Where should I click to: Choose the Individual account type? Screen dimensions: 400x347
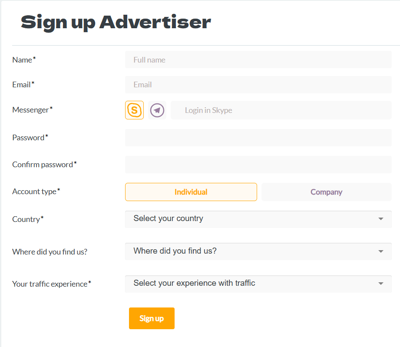pos(191,192)
